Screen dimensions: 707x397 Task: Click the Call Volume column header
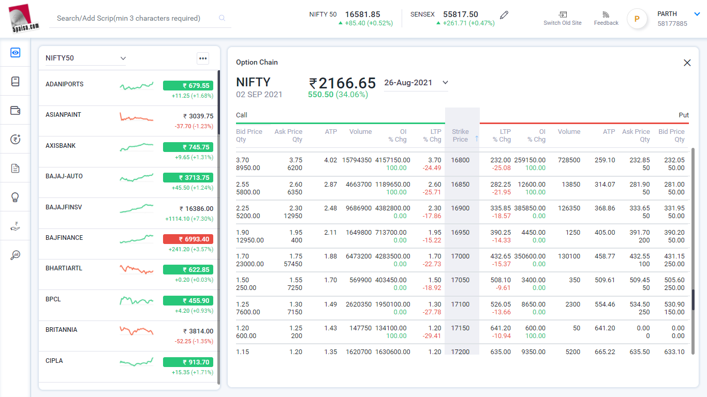[x=360, y=132]
